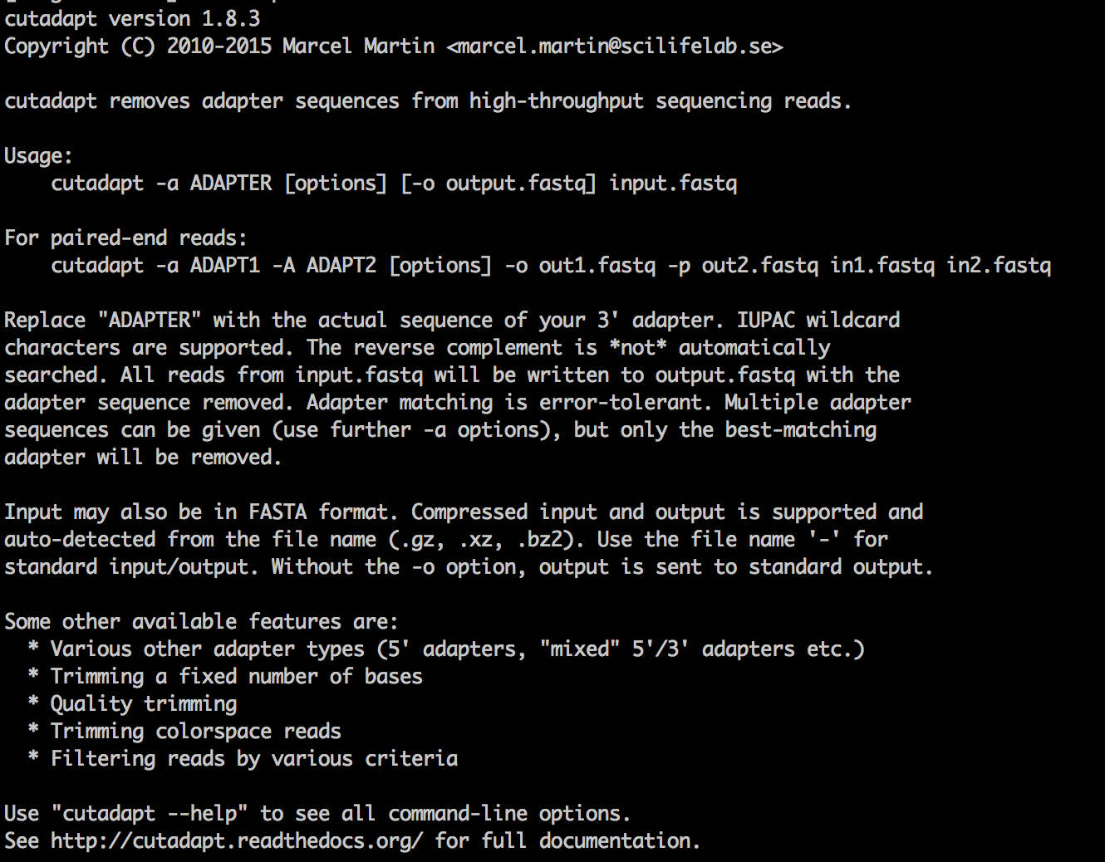1105x862 pixels.
Task: Click the emphasized word *not*
Action: click(638, 348)
